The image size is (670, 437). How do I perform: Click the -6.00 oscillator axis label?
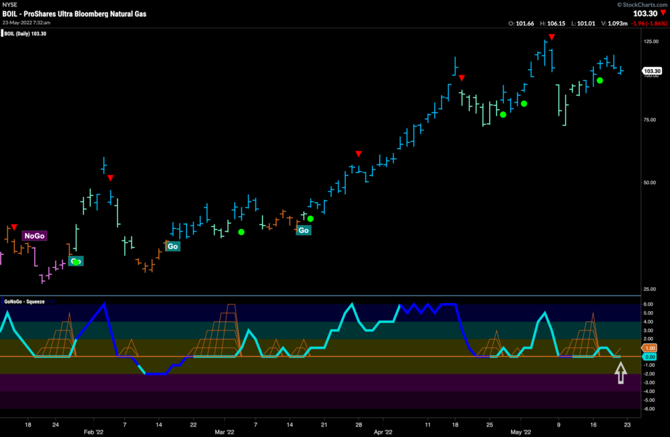point(649,409)
